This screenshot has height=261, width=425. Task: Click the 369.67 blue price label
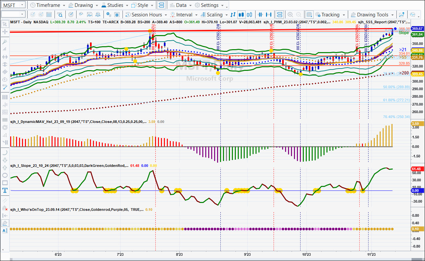coord(417,29)
